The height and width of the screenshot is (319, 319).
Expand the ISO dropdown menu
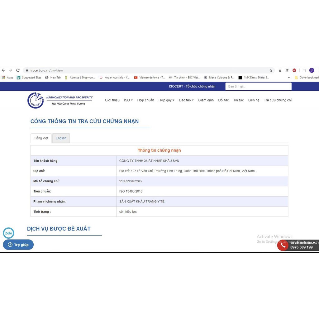click(128, 100)
